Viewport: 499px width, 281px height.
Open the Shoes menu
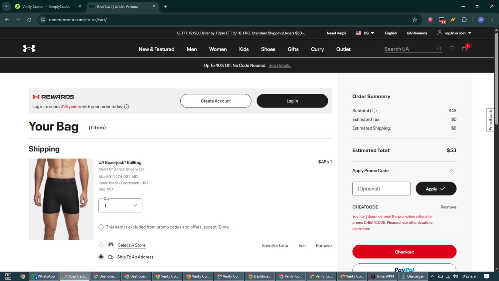(x=268, y=49)
